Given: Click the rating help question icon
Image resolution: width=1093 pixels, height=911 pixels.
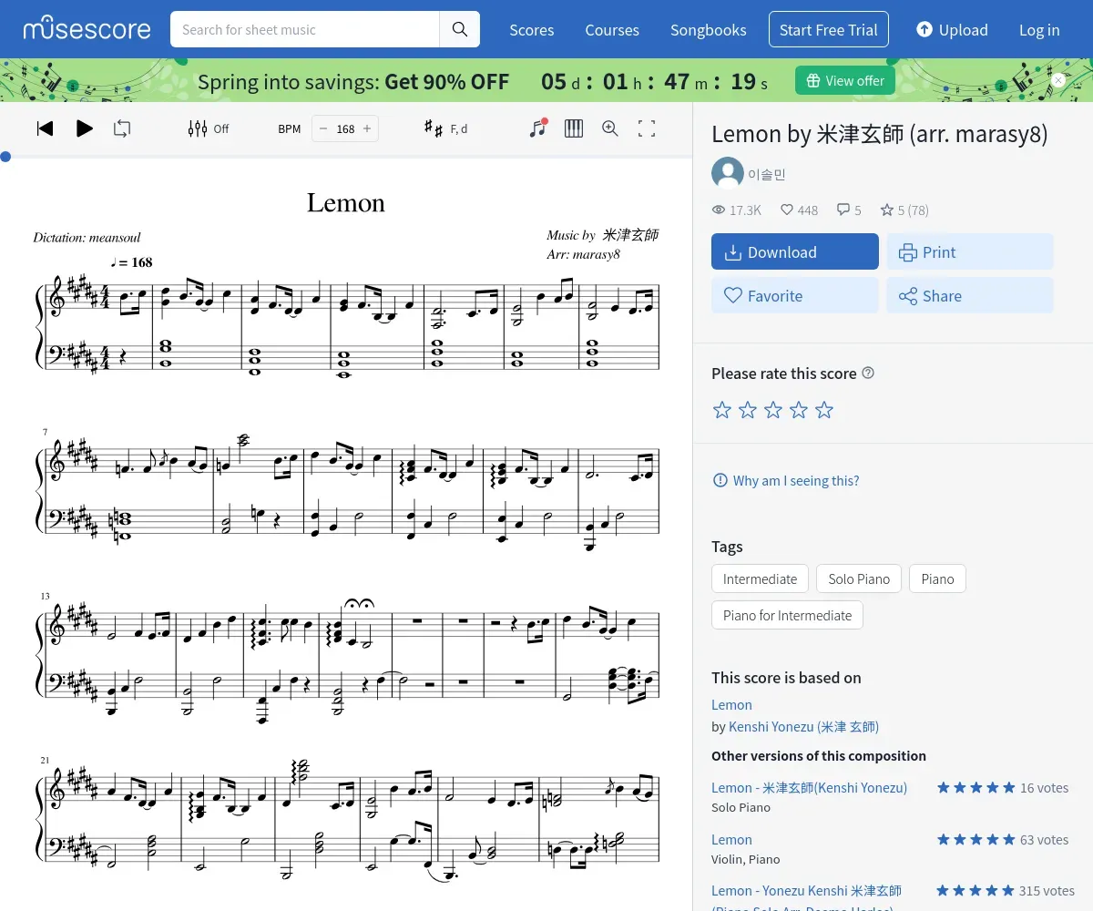Looking at the screenshot, I should pyautogui.click(x=868, y=373).
